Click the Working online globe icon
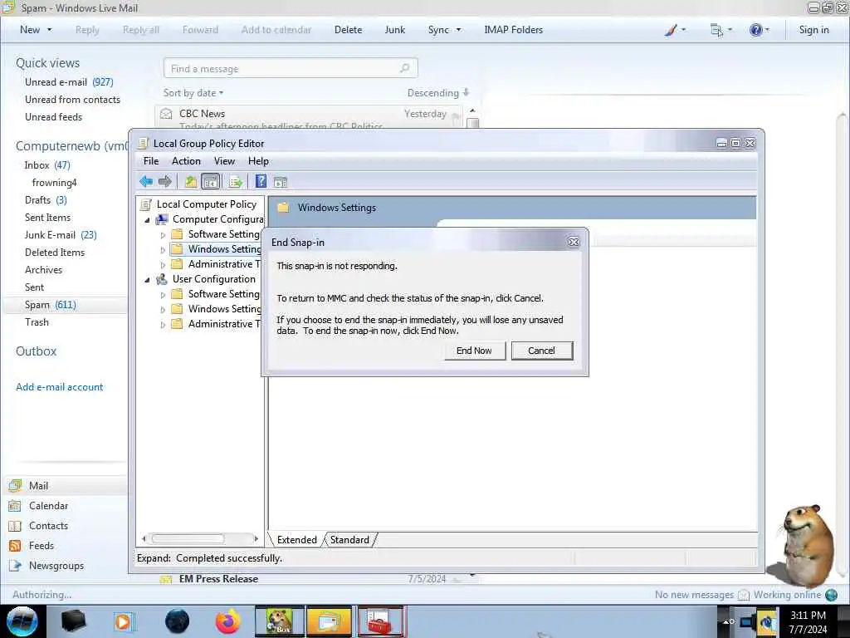 coord(831,595)
